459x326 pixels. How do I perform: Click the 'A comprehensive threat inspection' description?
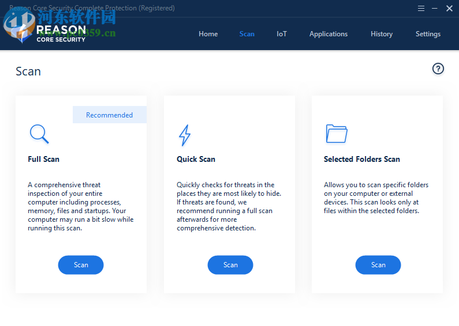[81, 207]
